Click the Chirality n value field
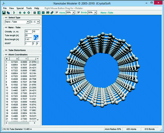 coord(28,31)
